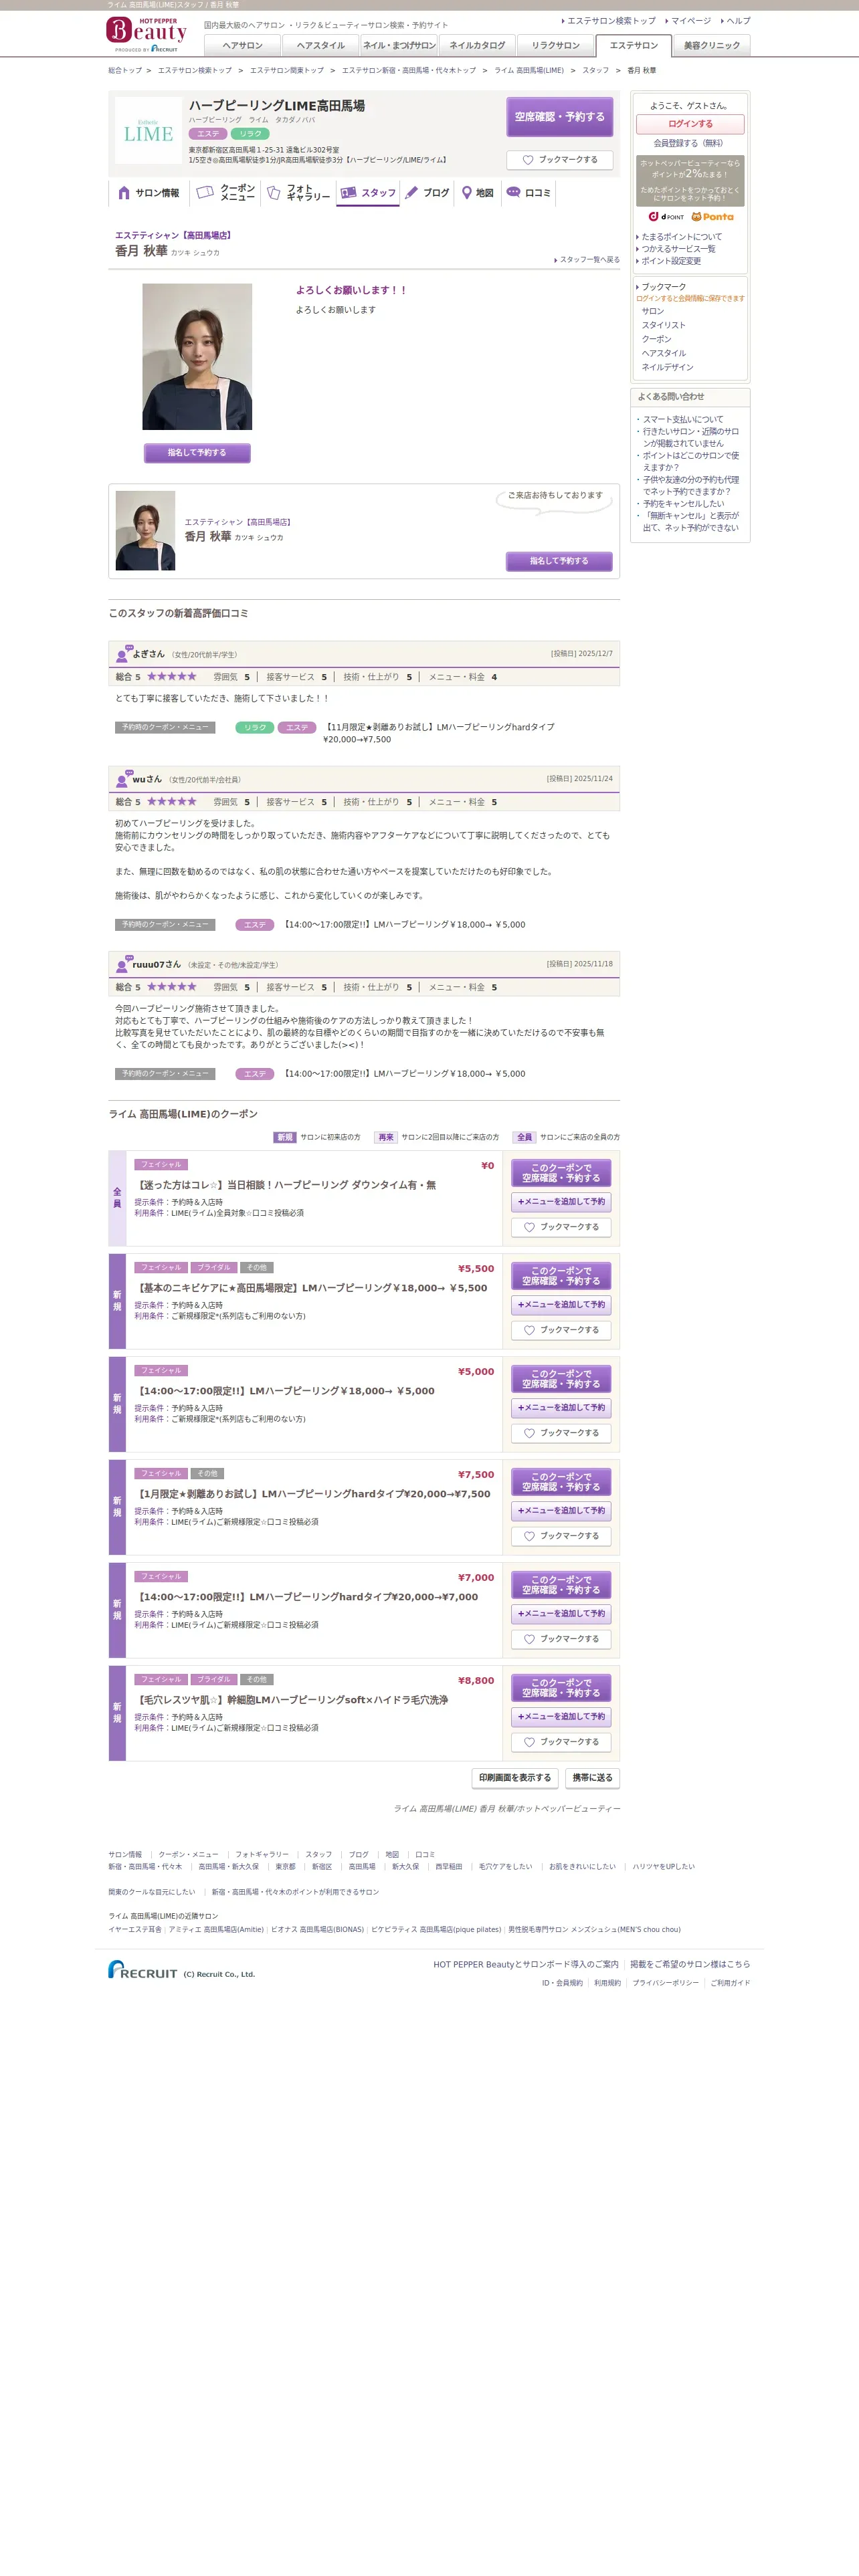Screen dimensions: 859x2576
Task: Click 指名して予約する below large photo
Action: pyautogui.click(x=197, y=453)
